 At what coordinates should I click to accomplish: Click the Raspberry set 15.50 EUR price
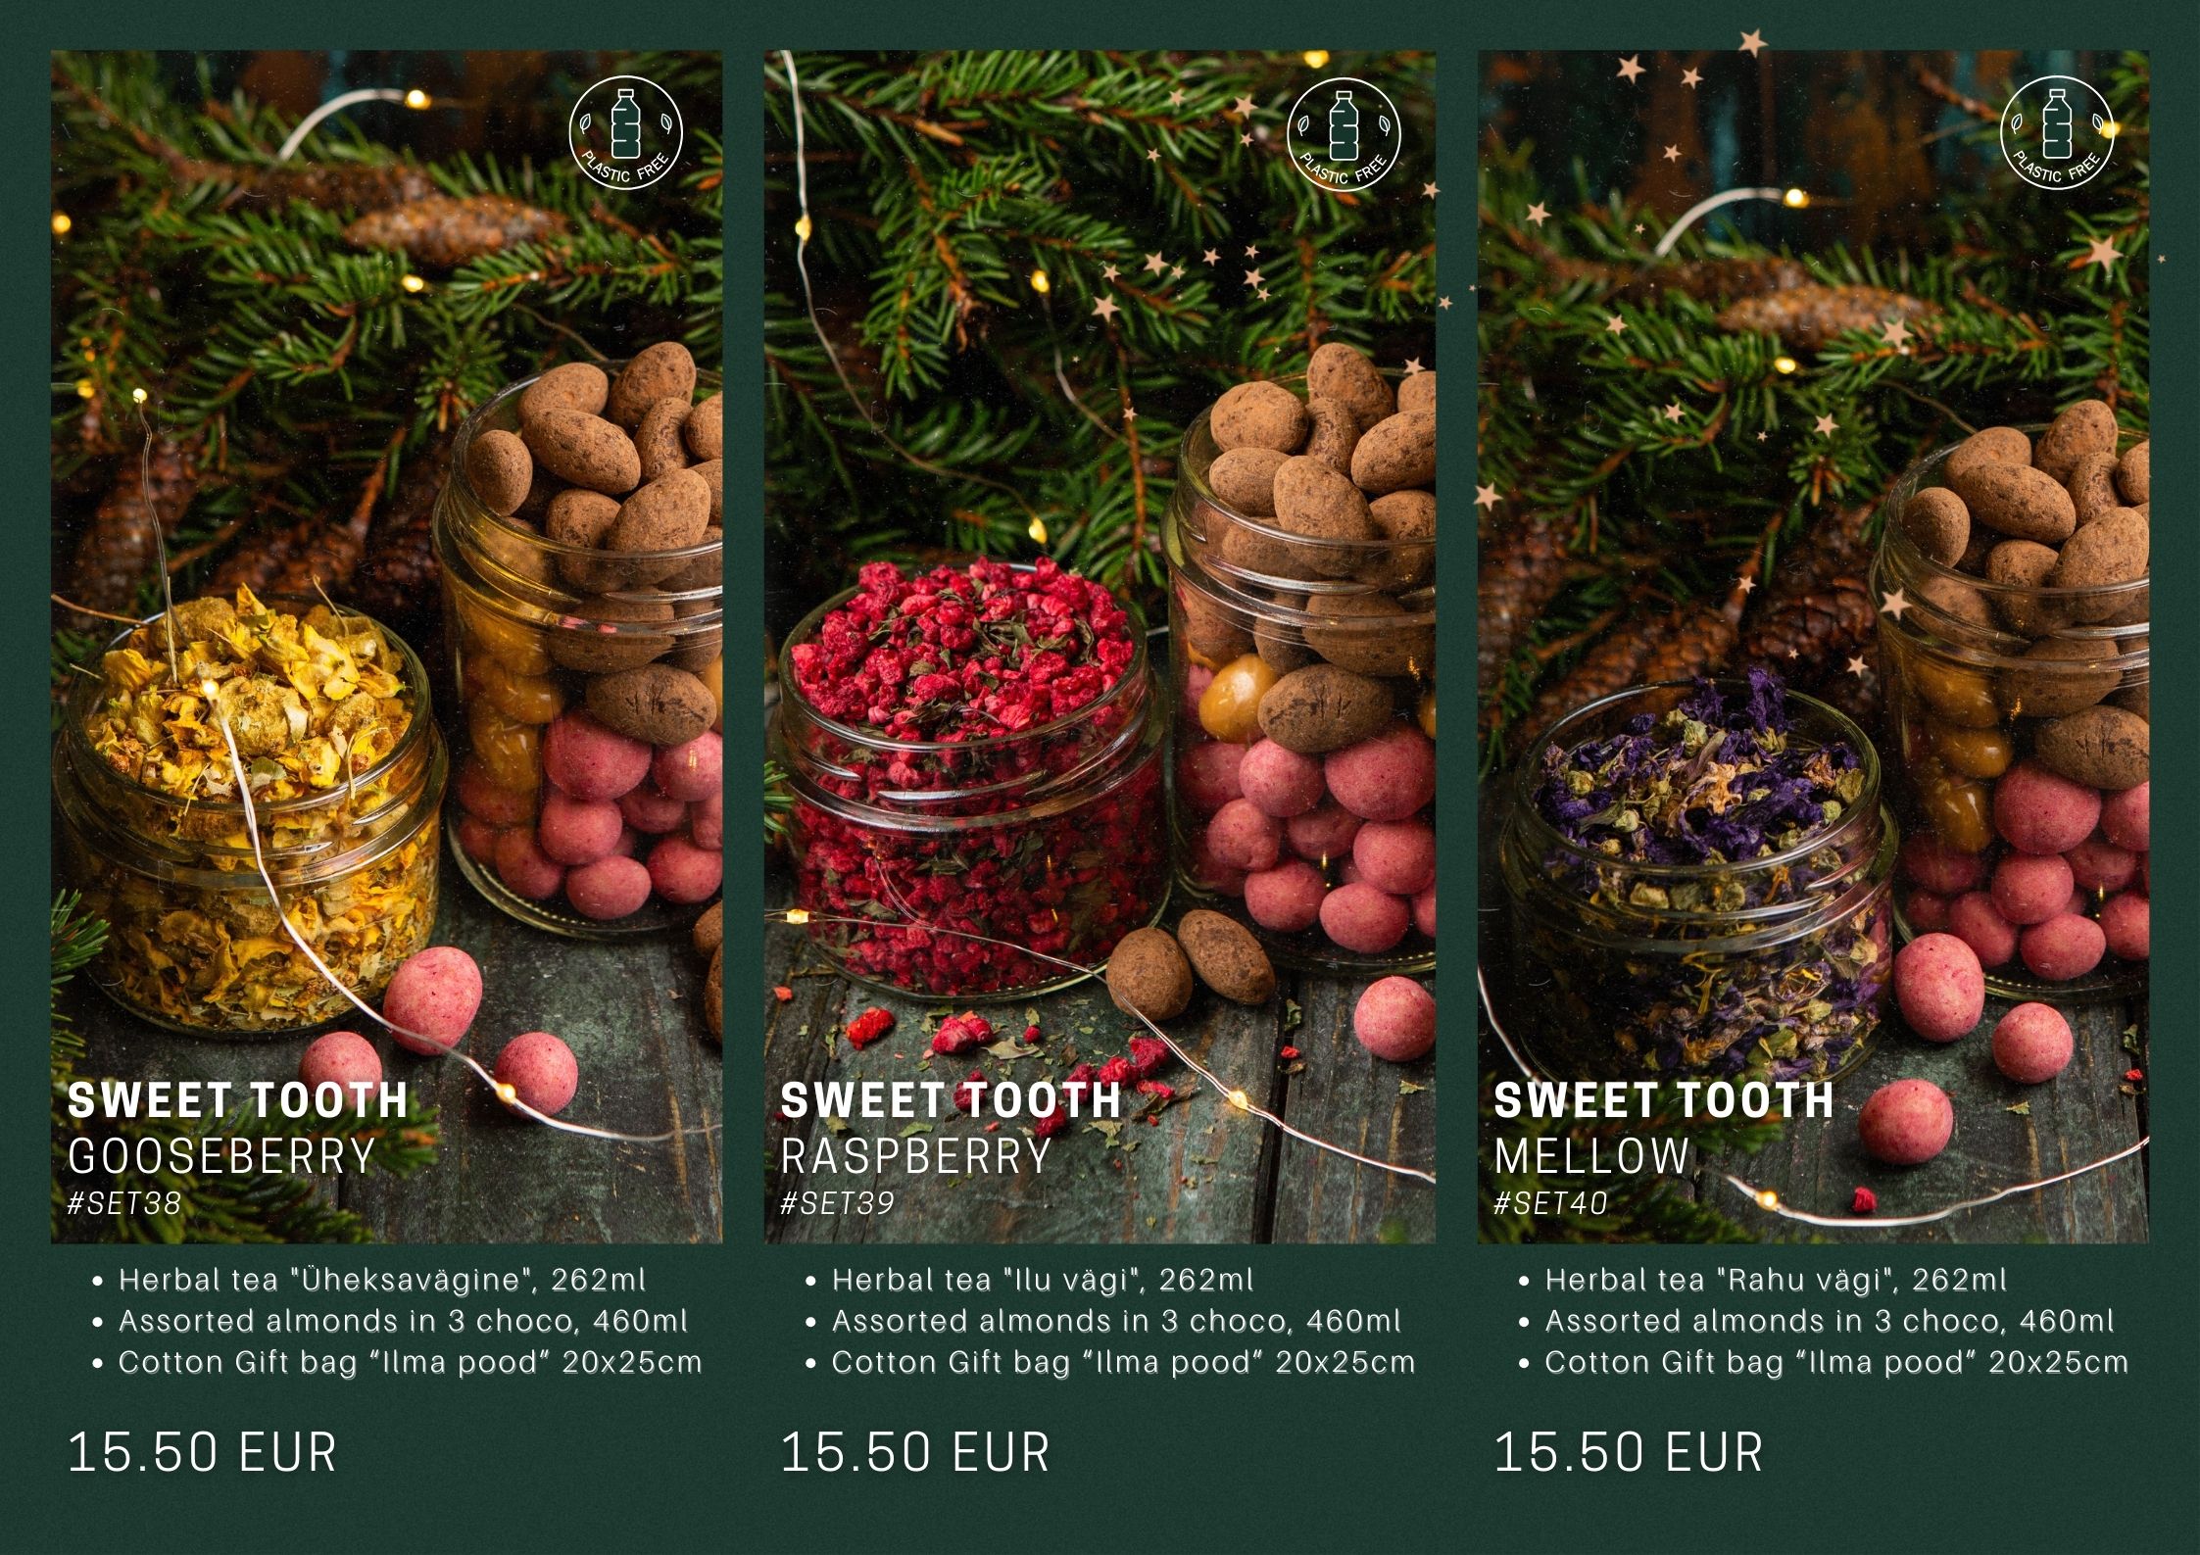tap(915, 1452)
